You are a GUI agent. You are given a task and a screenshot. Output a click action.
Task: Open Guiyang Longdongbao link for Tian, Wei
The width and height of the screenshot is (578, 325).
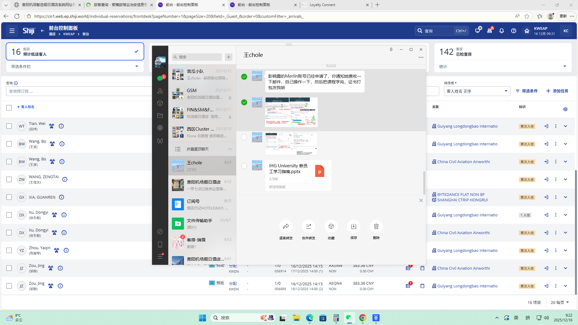click(x=467, y=126)
